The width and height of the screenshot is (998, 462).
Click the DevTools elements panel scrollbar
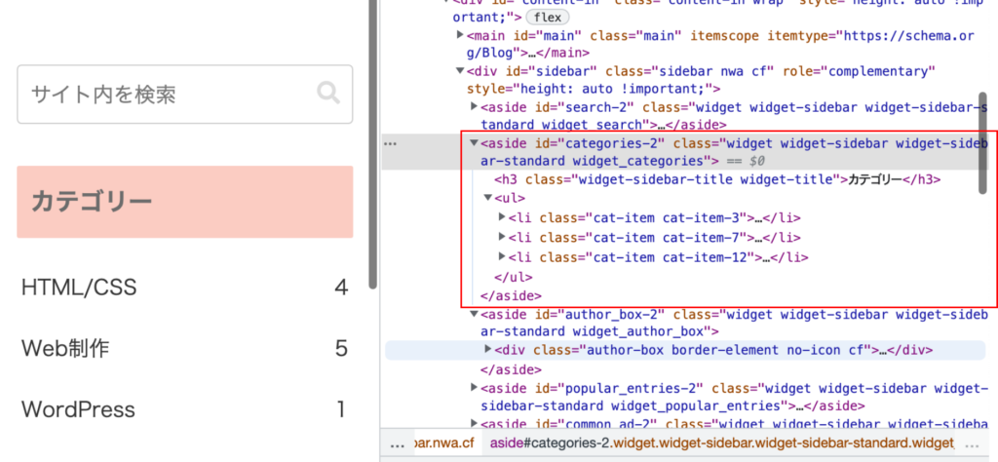click(x=983, y=142)
